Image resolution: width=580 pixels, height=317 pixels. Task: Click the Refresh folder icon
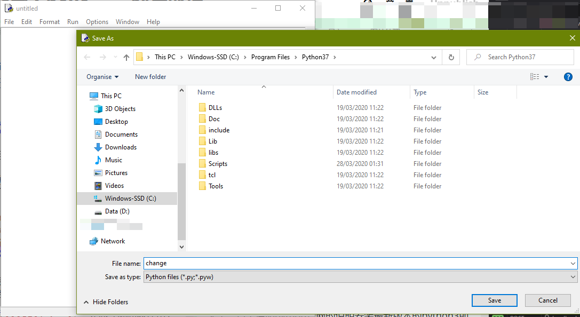[x=451, y=57]
